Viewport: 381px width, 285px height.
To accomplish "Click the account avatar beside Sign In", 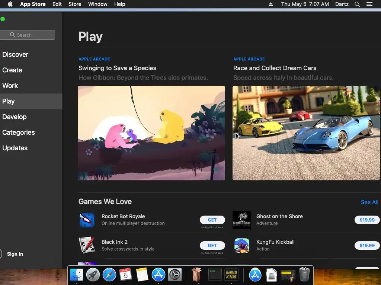I will [0, 254].
